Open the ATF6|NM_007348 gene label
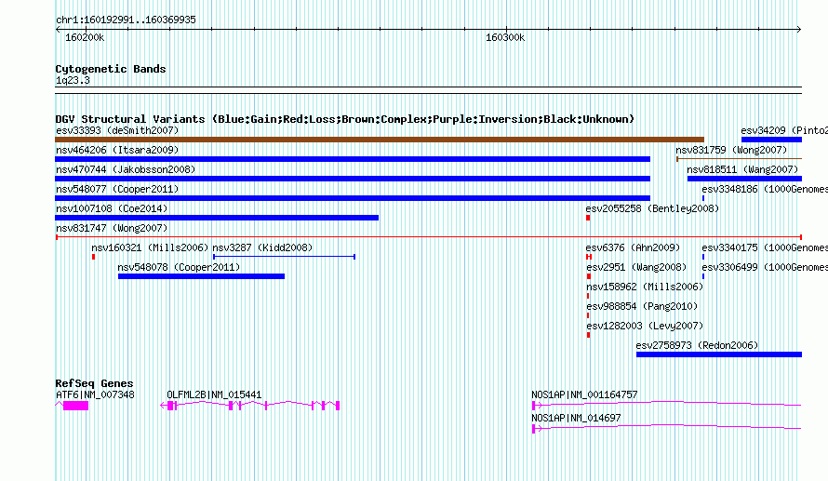This screenshot has width=828, height=481. point(95,394)
